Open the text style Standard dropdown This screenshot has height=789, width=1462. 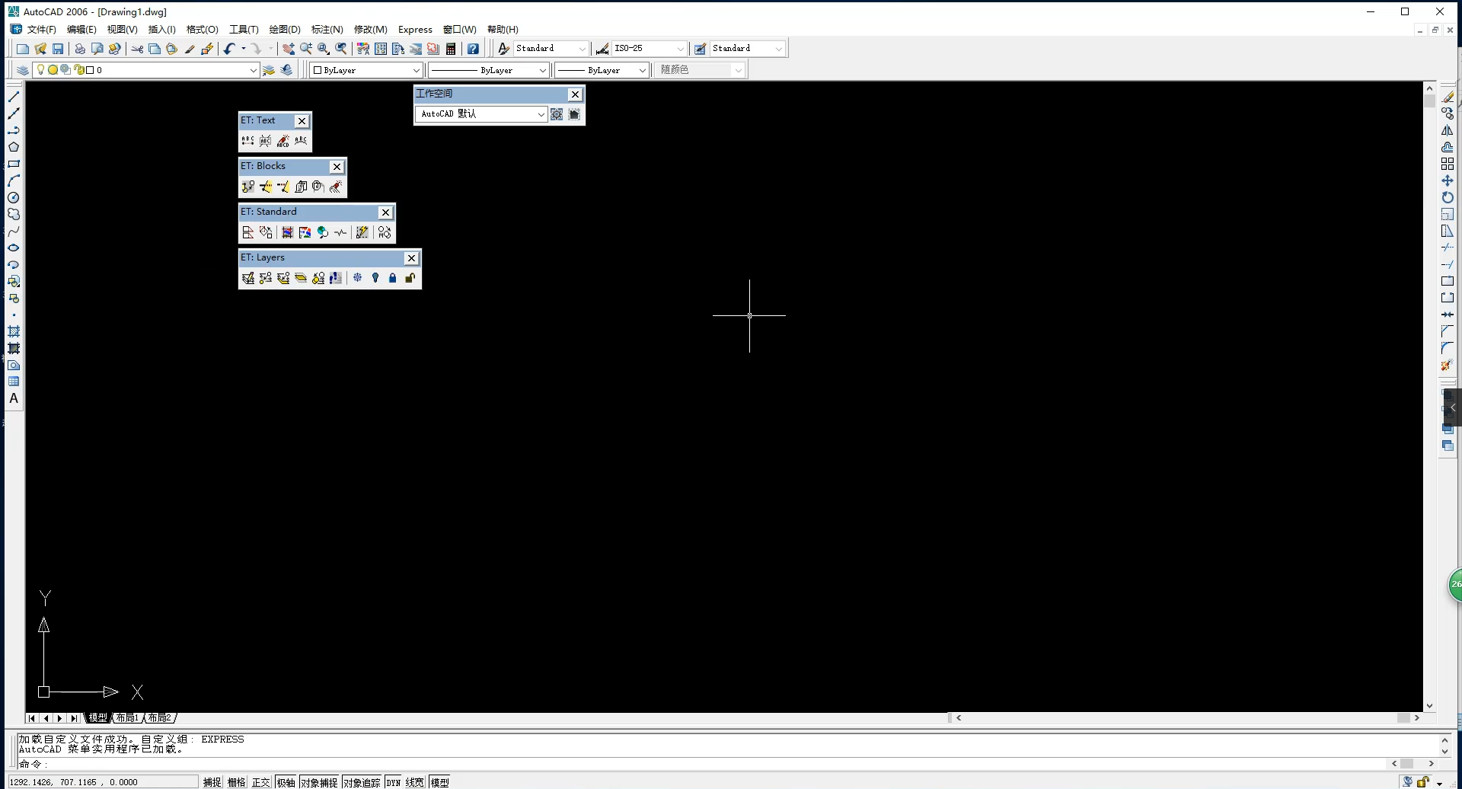click(x=551, y=49)
